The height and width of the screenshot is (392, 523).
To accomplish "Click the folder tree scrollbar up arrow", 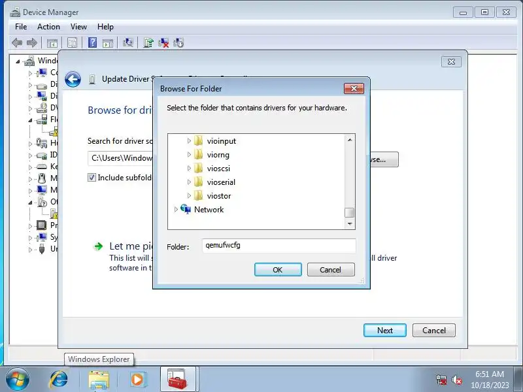I will pyautogui.click(x=350, y=140).
